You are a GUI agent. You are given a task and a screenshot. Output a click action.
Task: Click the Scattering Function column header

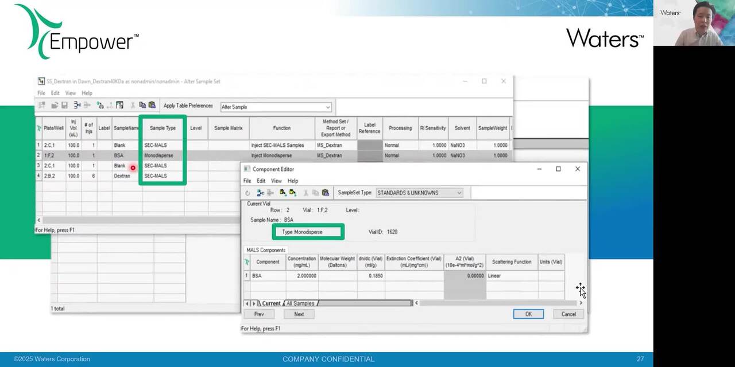[512, 262]
